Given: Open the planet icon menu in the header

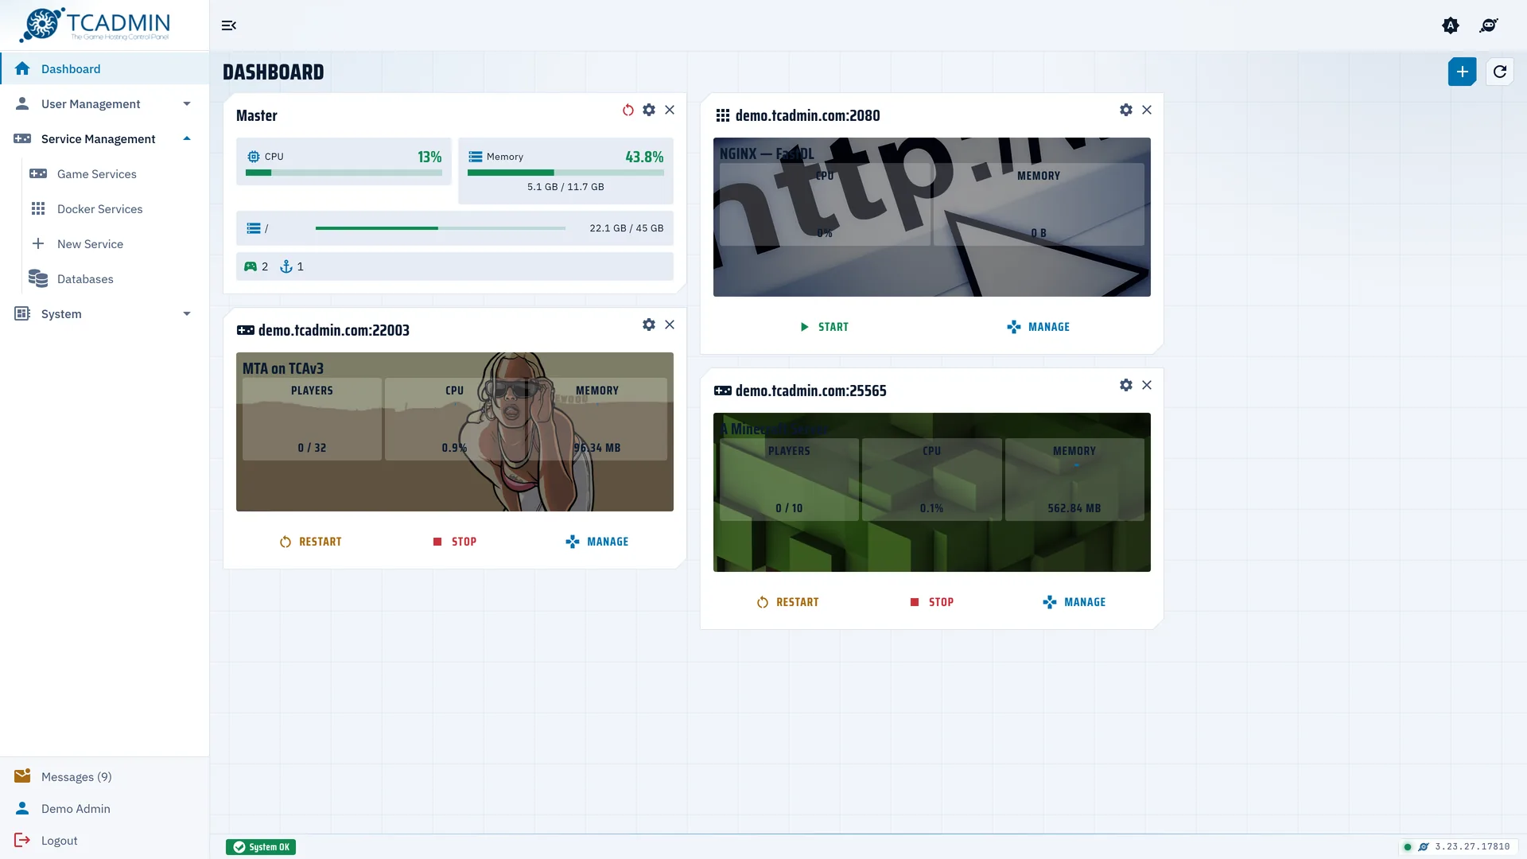Looking at the screenshot, I should (x=1489, y=25).
